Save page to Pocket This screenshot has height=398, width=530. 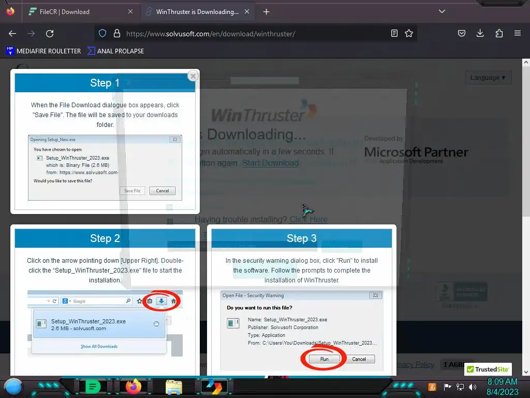(461, 33)
